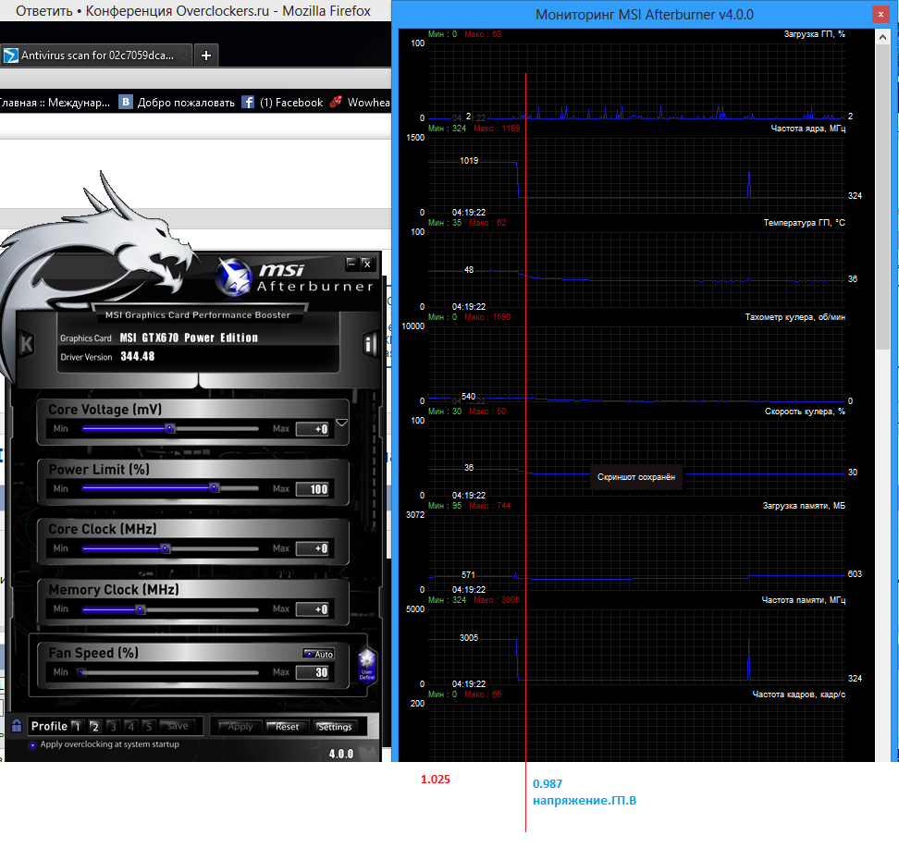Click the Wowhead bookmark icon
The height and width of the screenshot is (848, 899).
tap(336, 102)
